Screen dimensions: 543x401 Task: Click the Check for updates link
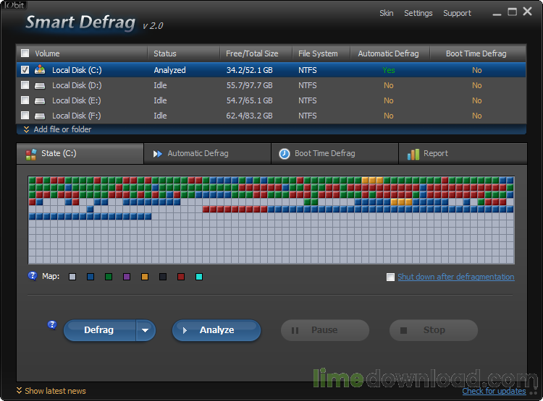tap(494, 391)
